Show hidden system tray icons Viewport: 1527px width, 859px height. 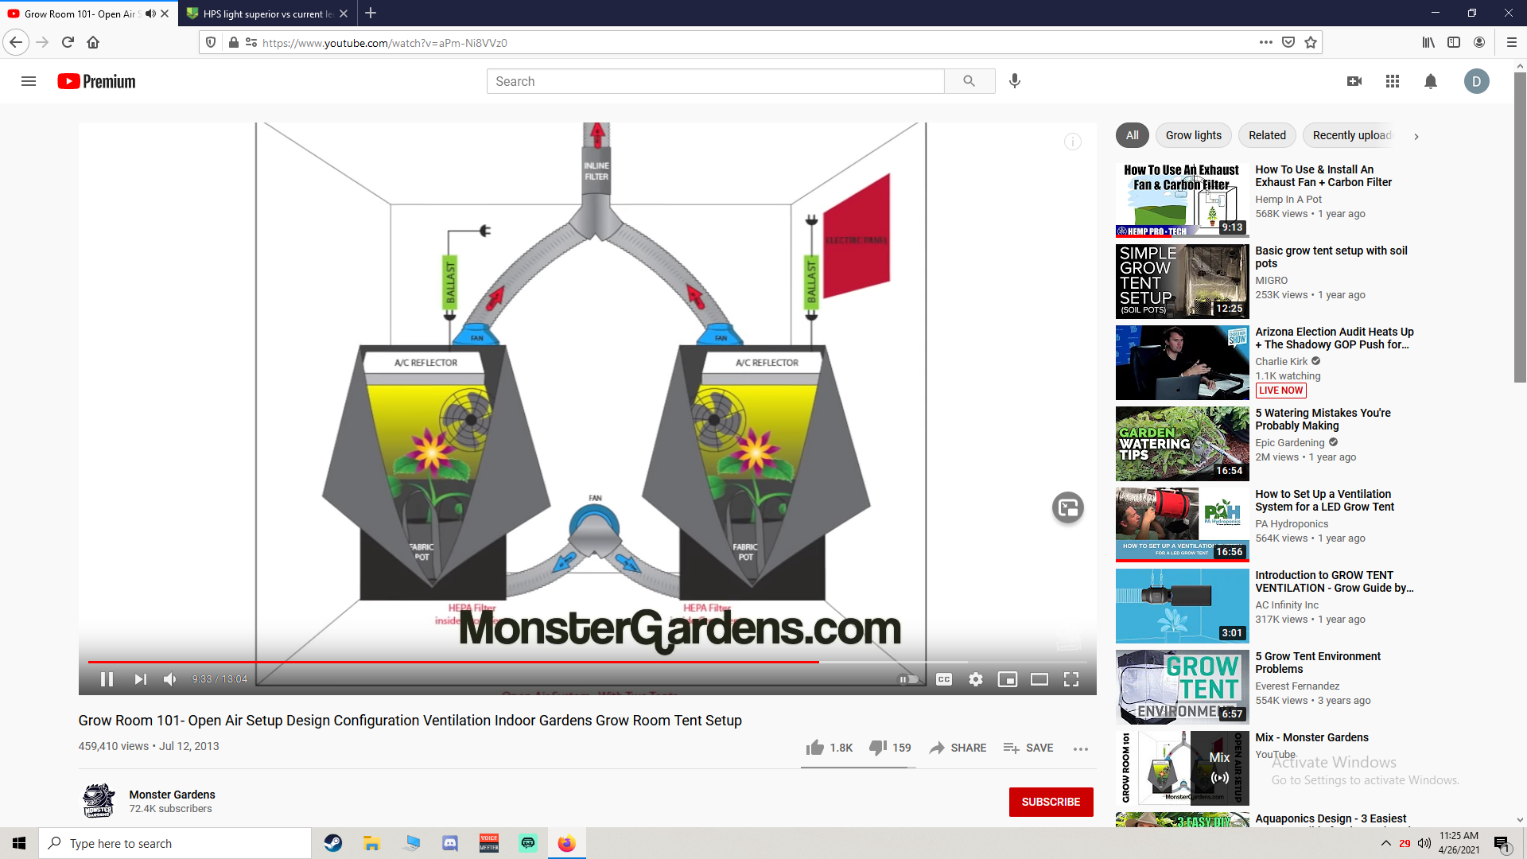[1385, 843]
